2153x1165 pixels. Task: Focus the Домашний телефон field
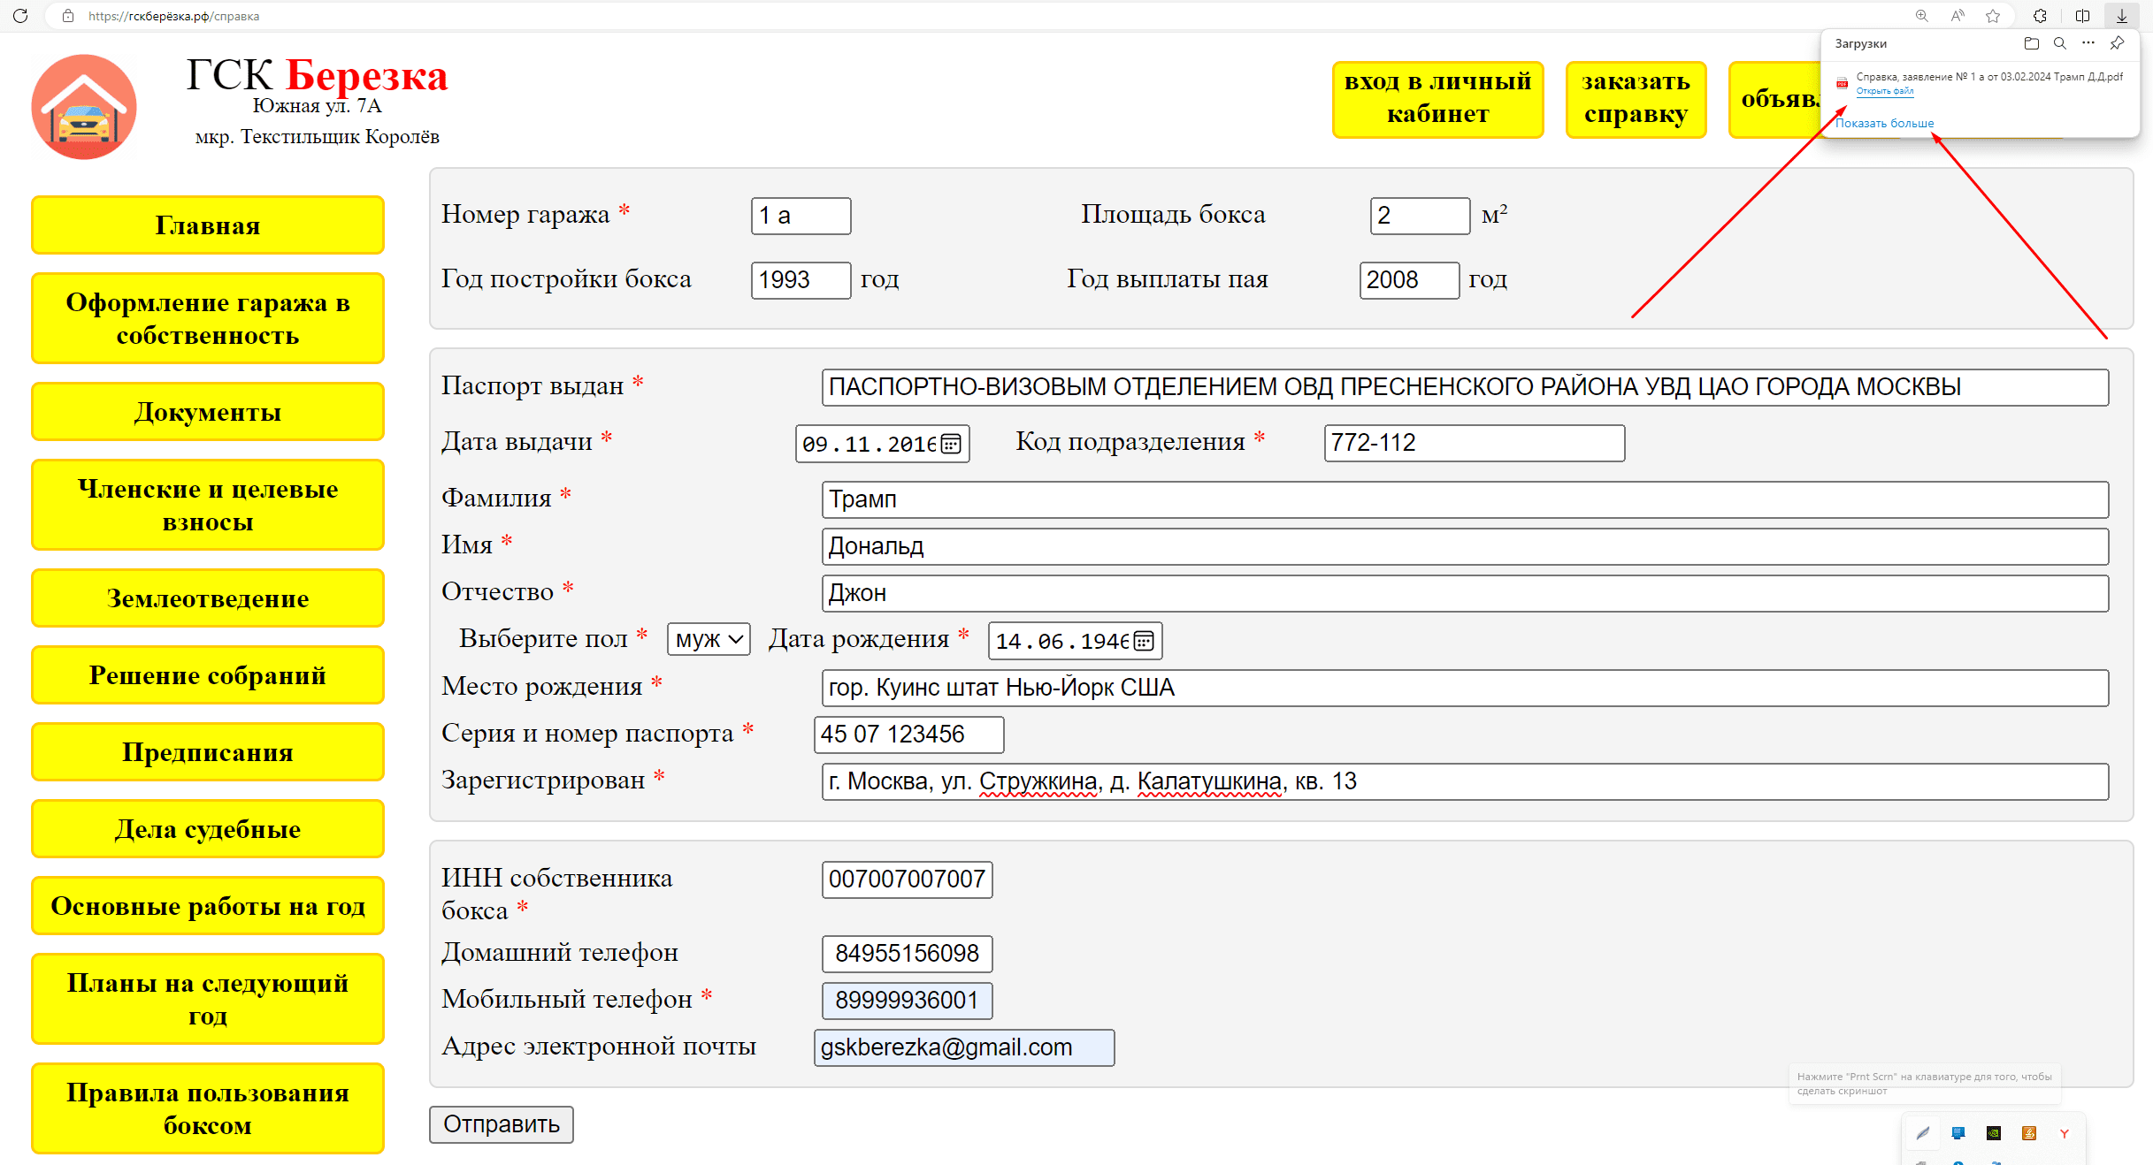(x=908, y=954)
